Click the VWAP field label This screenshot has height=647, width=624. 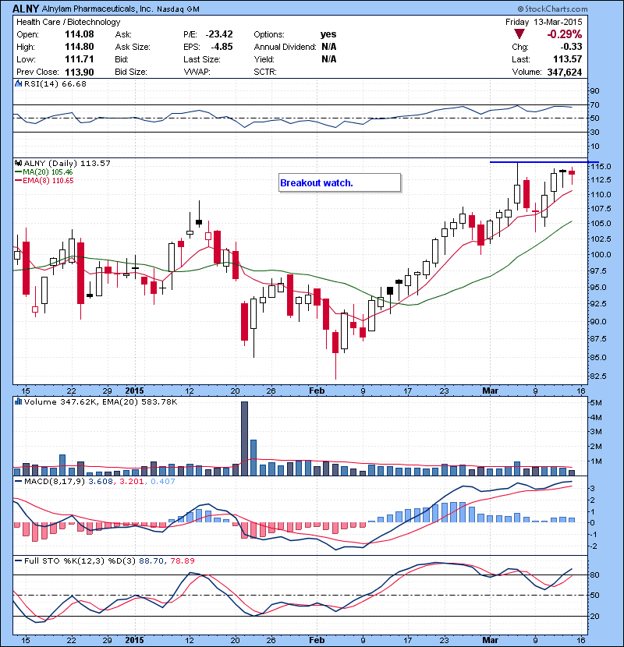click(x=197, y=72)
